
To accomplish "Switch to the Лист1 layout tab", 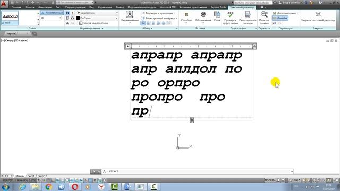I will (x=31, y=176).
